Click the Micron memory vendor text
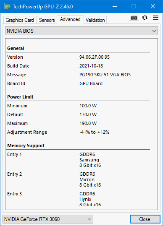This screenshot has height=226, width=163. point(87,179)
